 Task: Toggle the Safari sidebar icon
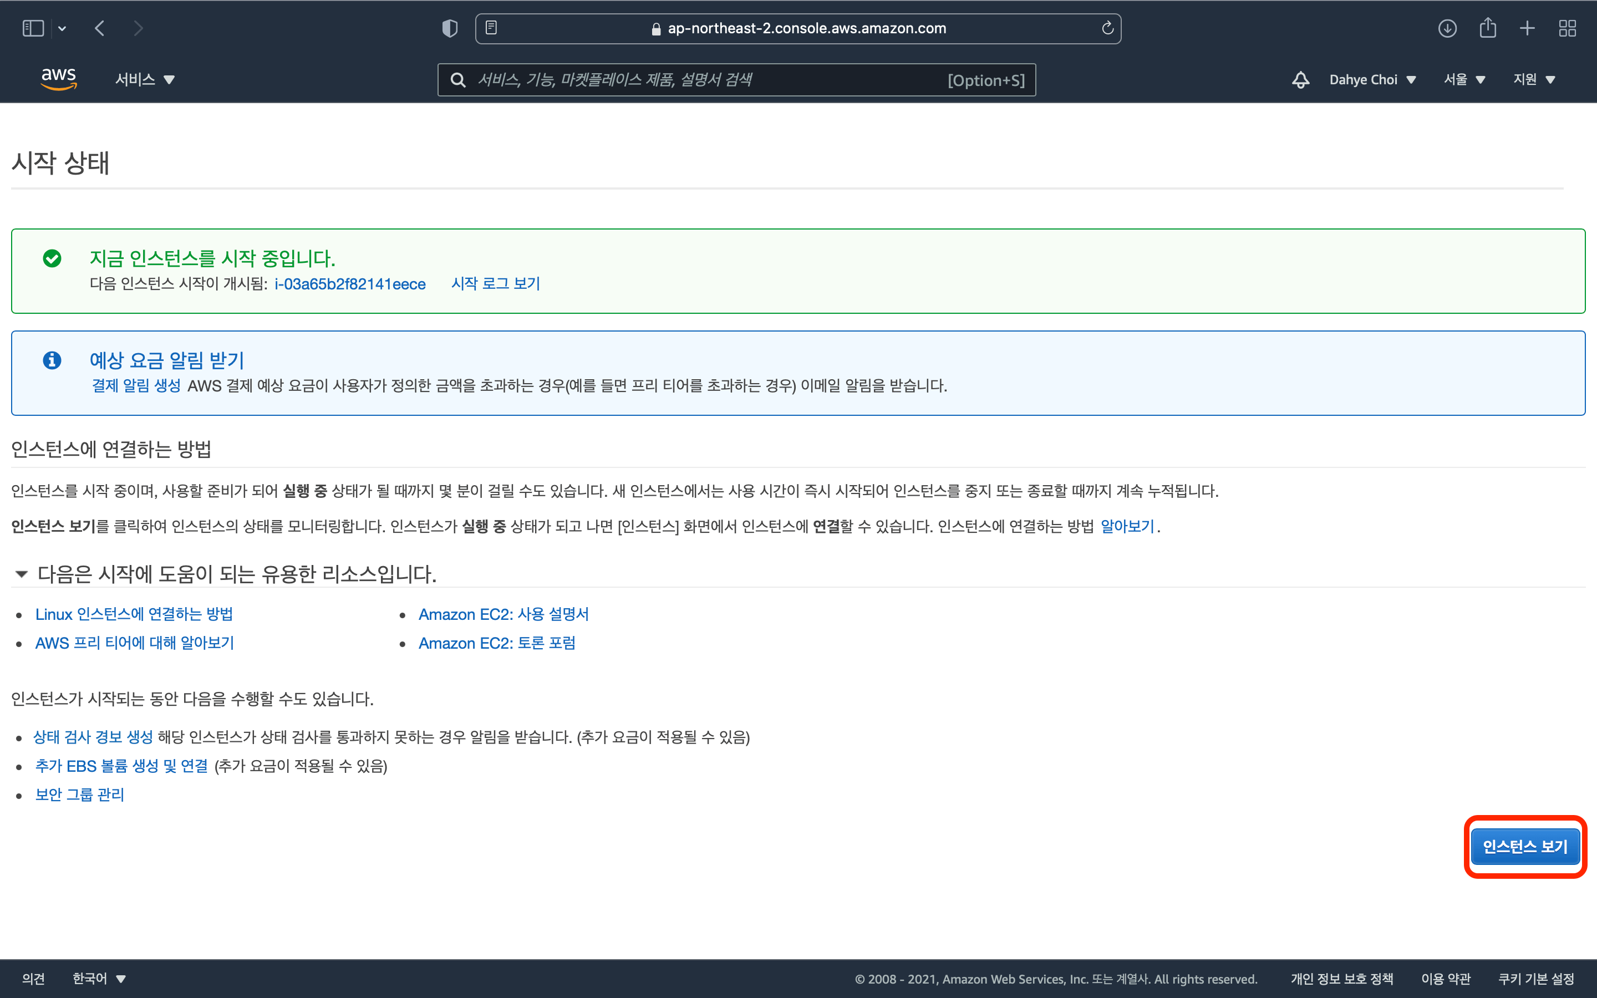coord(33,28)
